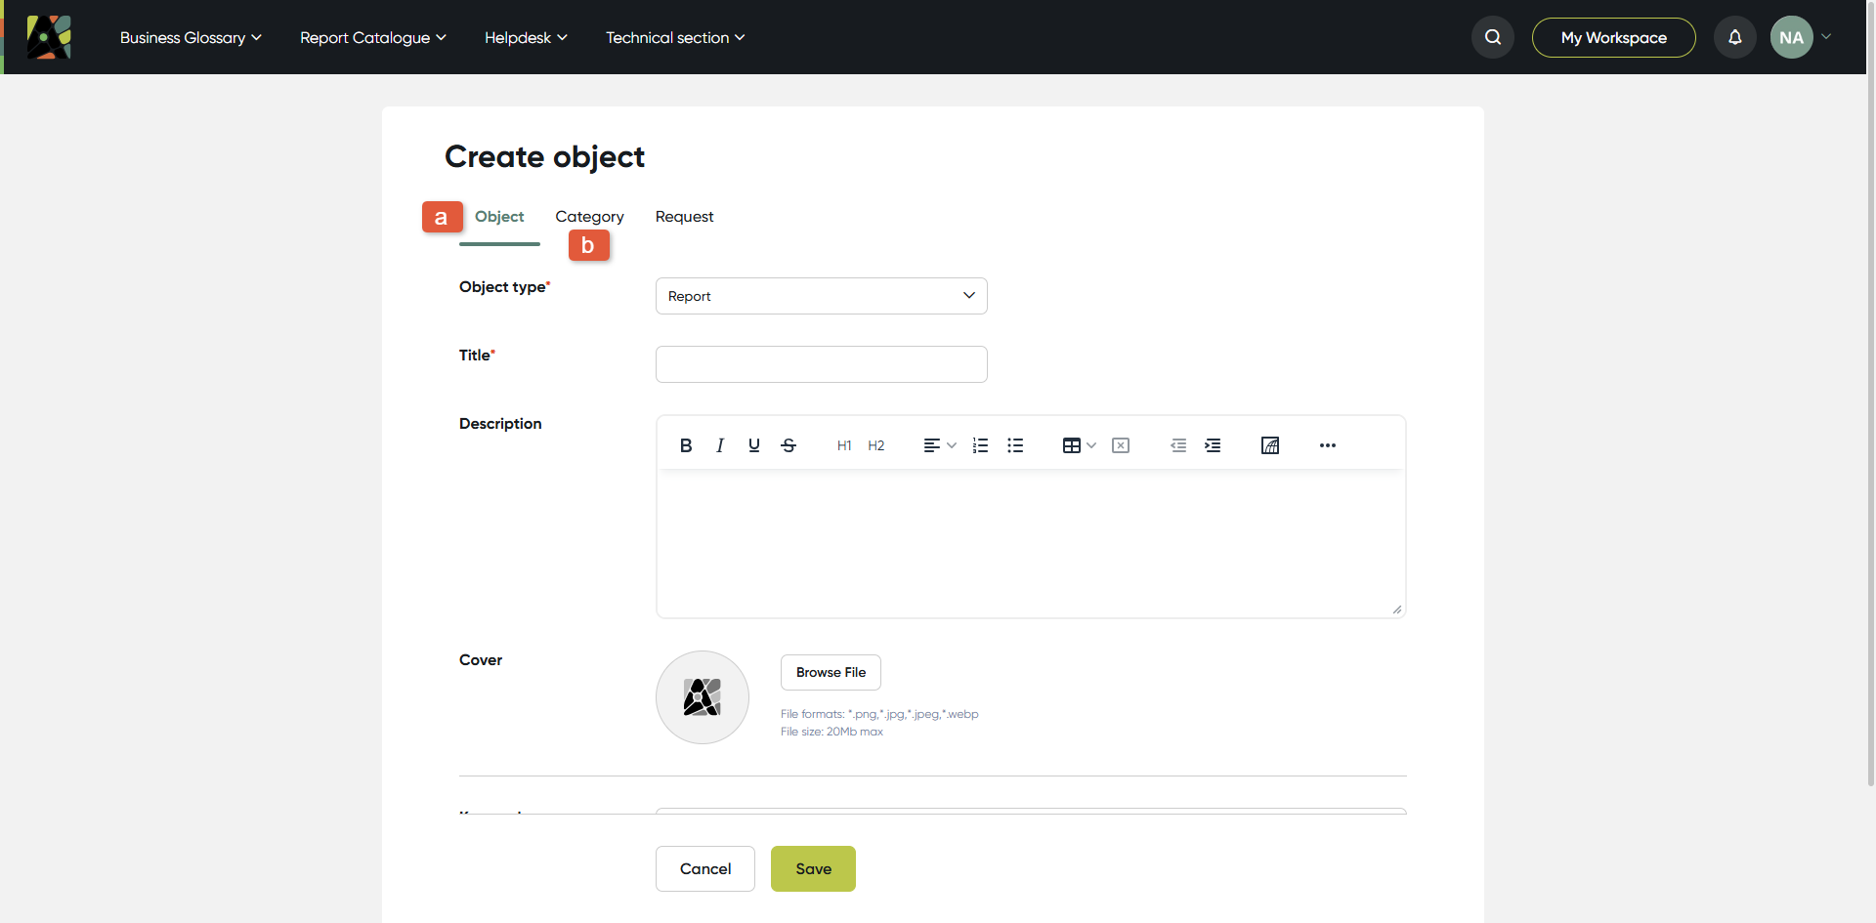Open the search icon in the header
Screen dimensions: 1876x923
tap(1493, 37)
